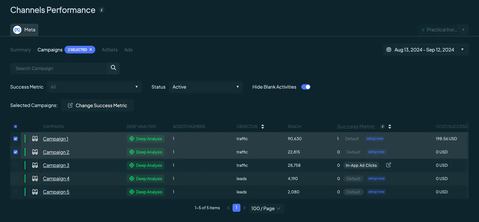Edit In-App Ad Clicks metric for Campaign 3
This screenshot has height=222, width=479.
coord(389,165)
